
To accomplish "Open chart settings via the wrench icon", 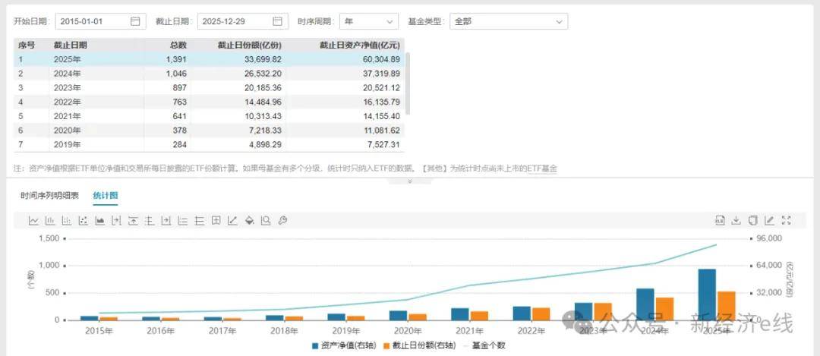I will [x=282, y=221].
